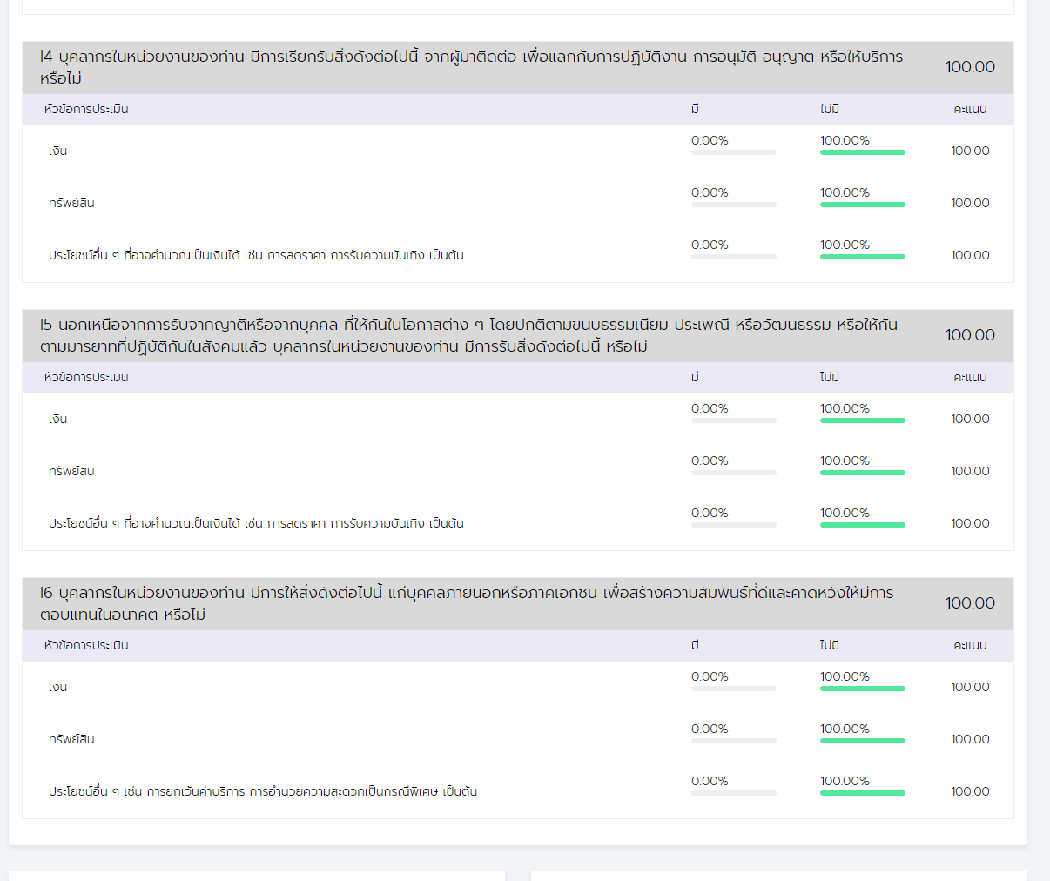The height and width of the screenshot is (881, 1050).
Task: Select the I6 overall score 100.00 in header
Action: coord(970,603)
